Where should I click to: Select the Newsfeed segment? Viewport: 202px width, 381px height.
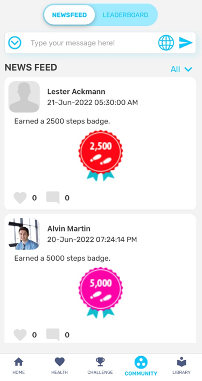click(69, 15)
